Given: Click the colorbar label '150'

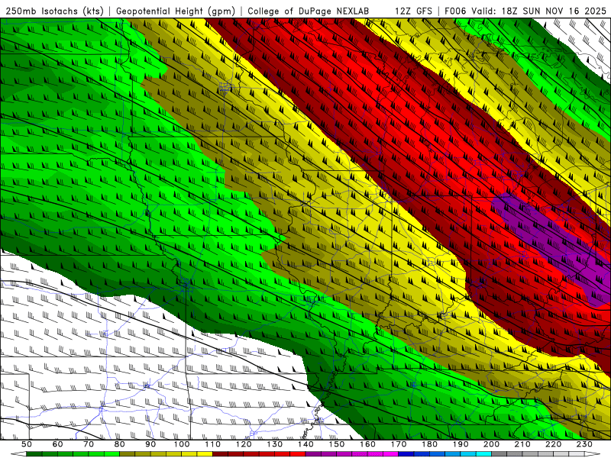Looking at the screenshot, I should [x=337, y=444].
